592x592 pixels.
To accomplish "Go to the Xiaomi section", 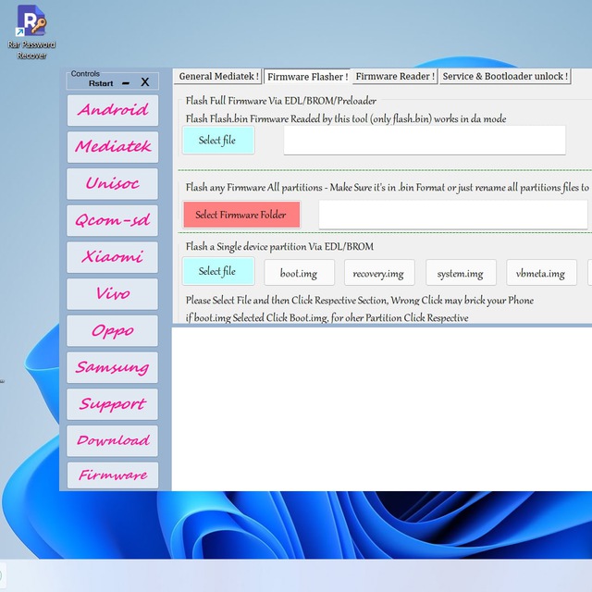I will point(113,257).
